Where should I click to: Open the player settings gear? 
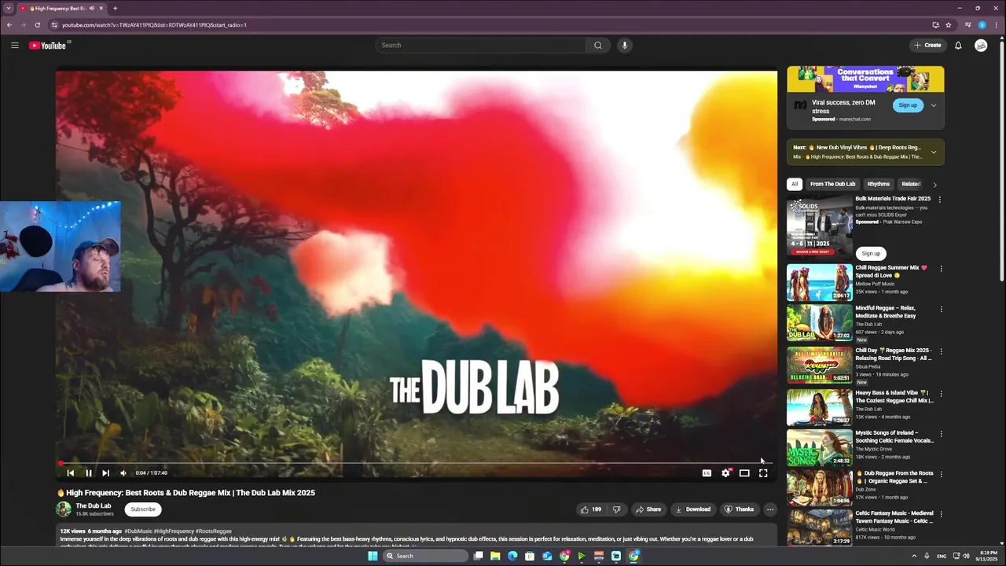pyautogui.click(x=725, y=473)
